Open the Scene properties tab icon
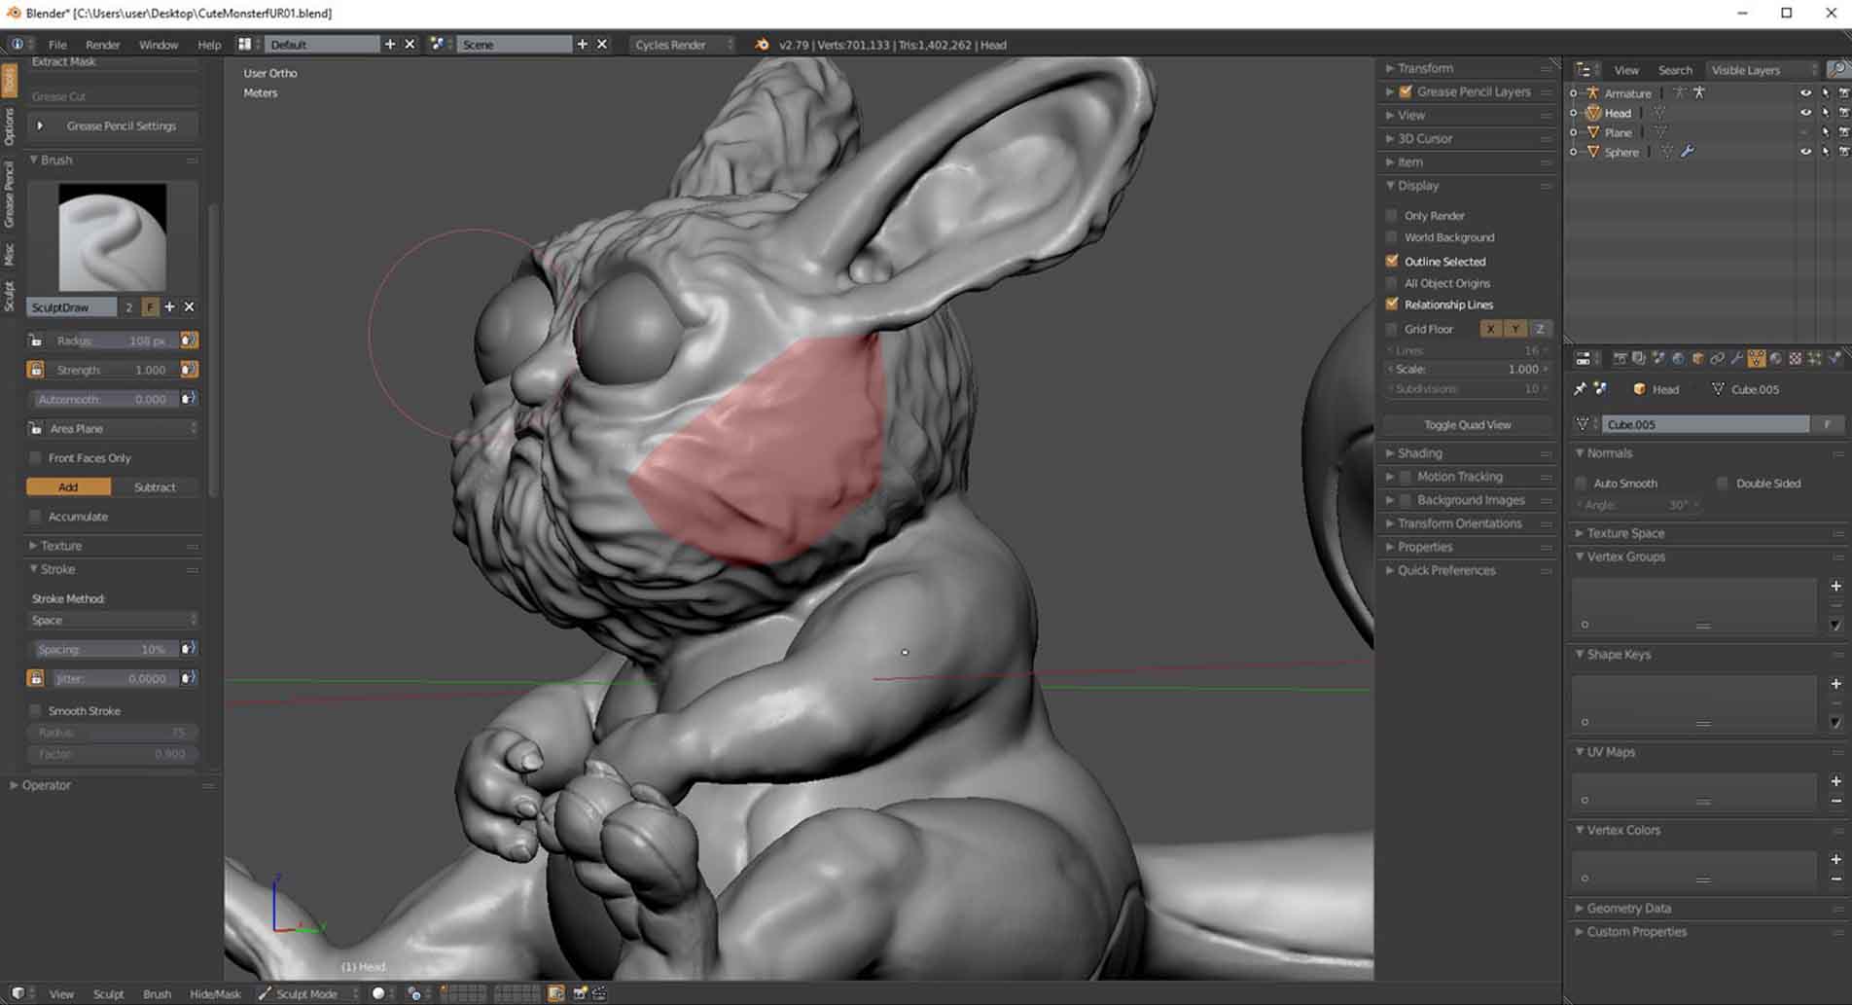 [x=1658, y=359]
